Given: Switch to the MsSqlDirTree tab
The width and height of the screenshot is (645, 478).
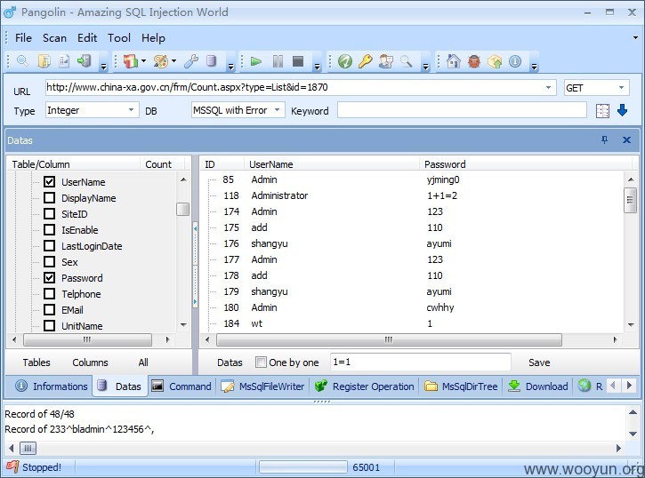Looking at the screenshot, I should click(461, 386).
